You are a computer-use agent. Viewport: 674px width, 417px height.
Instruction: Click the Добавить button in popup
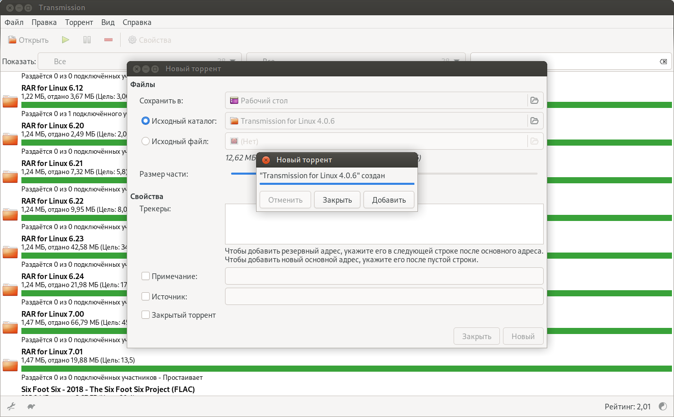(388, 200)
